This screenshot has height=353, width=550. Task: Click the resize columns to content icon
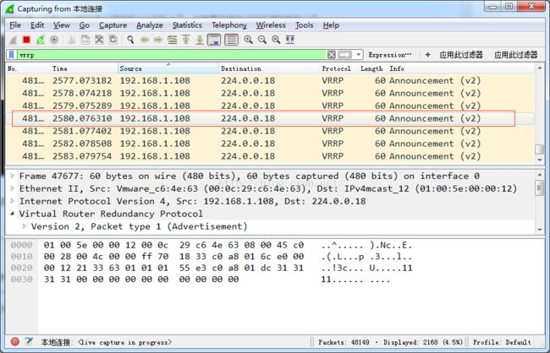tap(289, 40)
